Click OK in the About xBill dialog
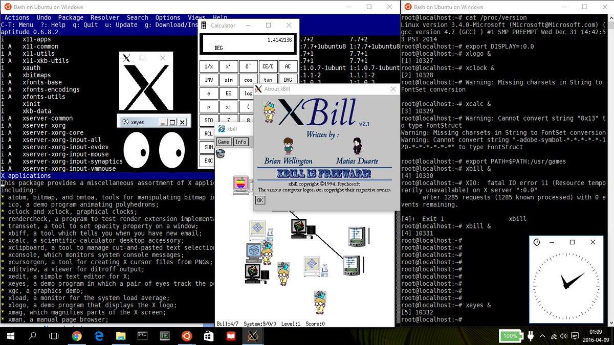 tap(260, 200)
